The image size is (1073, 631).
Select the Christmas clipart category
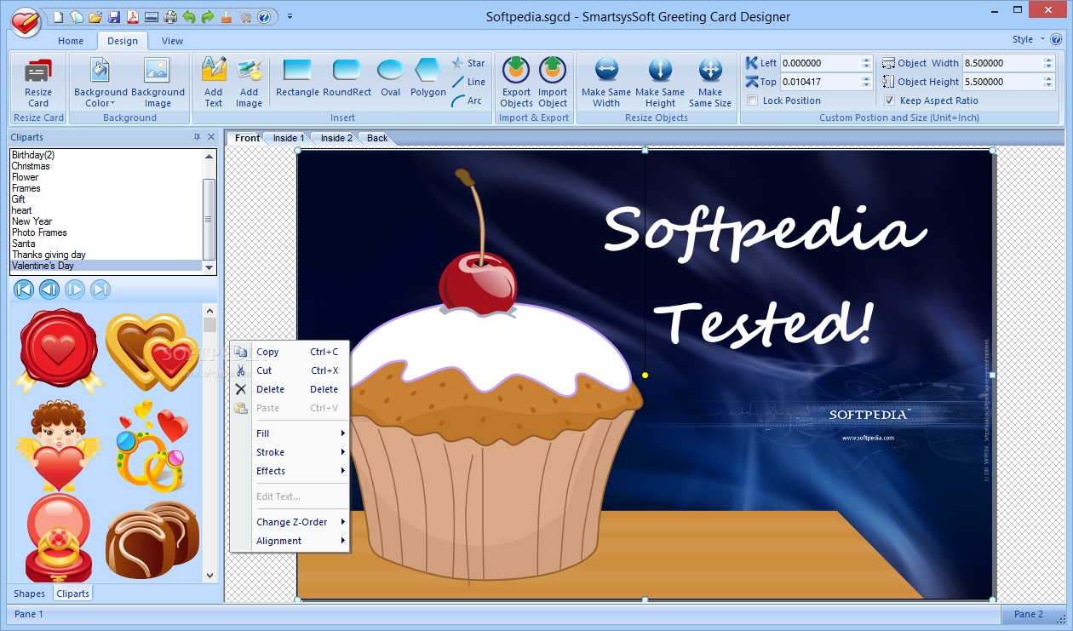(106, 166)
